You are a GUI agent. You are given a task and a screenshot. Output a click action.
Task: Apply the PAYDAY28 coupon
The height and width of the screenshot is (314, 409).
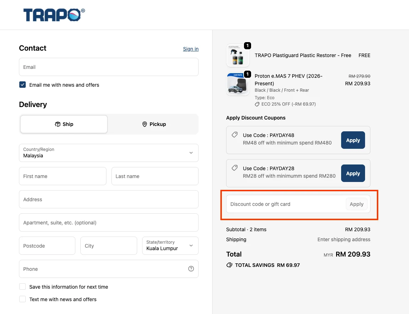[353, 173]
